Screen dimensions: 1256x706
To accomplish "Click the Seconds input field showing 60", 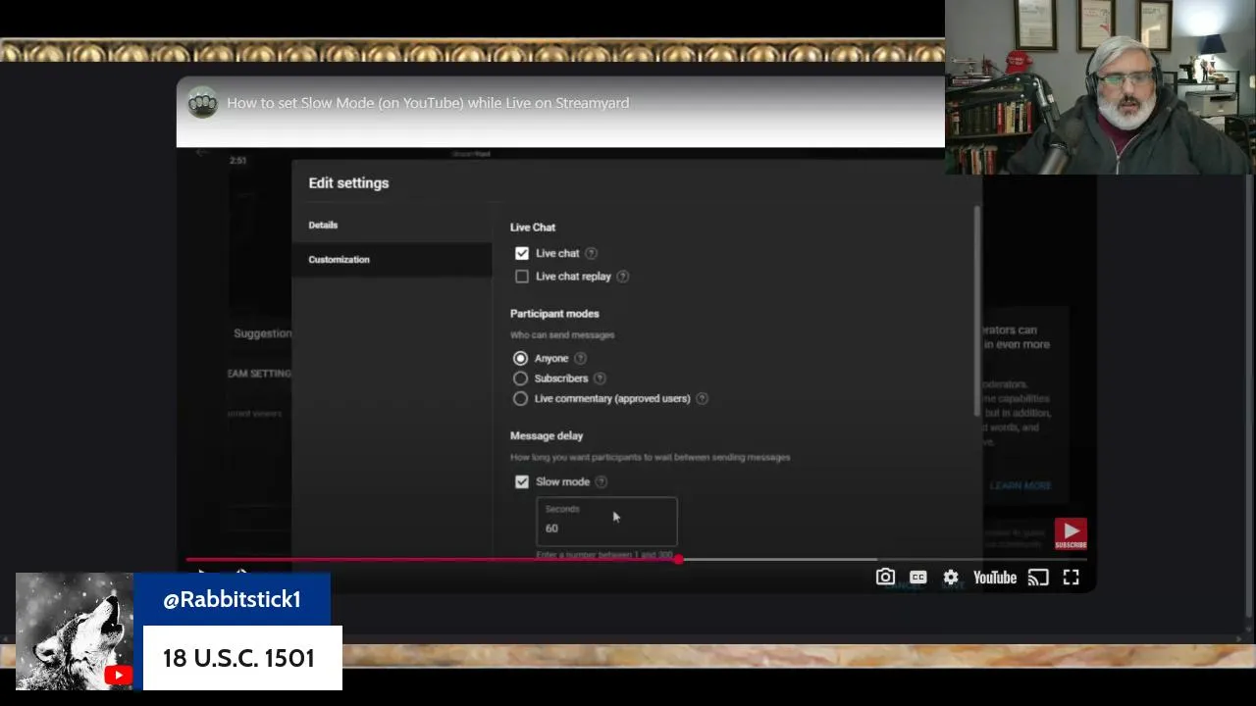I will 606,521.
